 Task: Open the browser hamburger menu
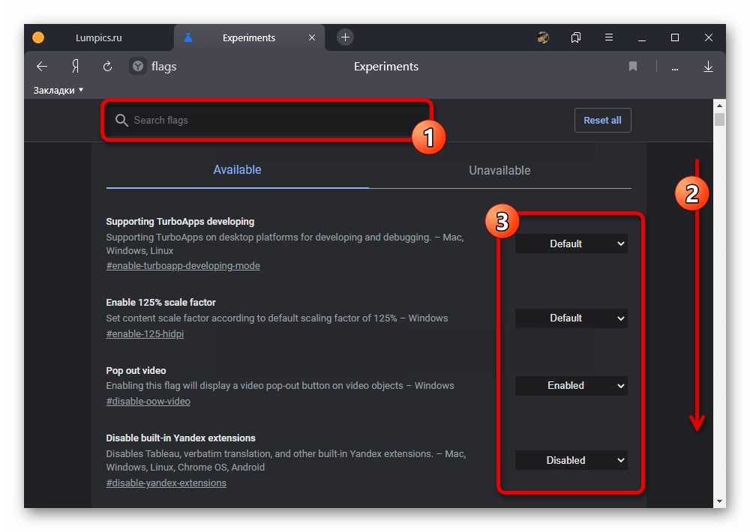[608, 37]
